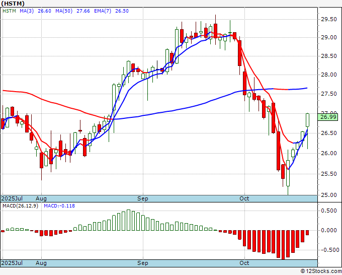Click the latest green candlestick near 26.99
Viewport: 342px width, 275px height.
307,120
